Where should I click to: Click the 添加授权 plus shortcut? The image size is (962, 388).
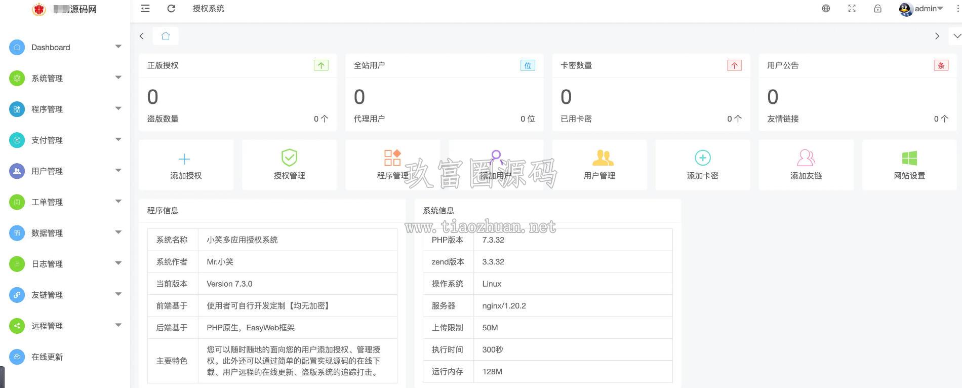pos(186,165)
